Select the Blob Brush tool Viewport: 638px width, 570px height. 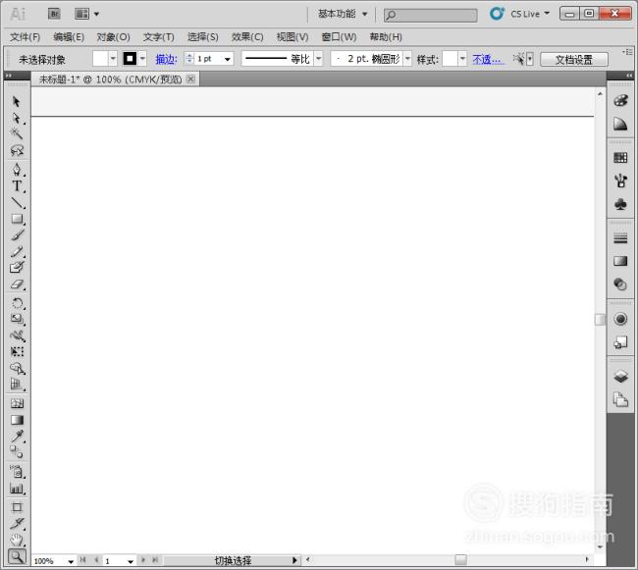click(17, 268)
